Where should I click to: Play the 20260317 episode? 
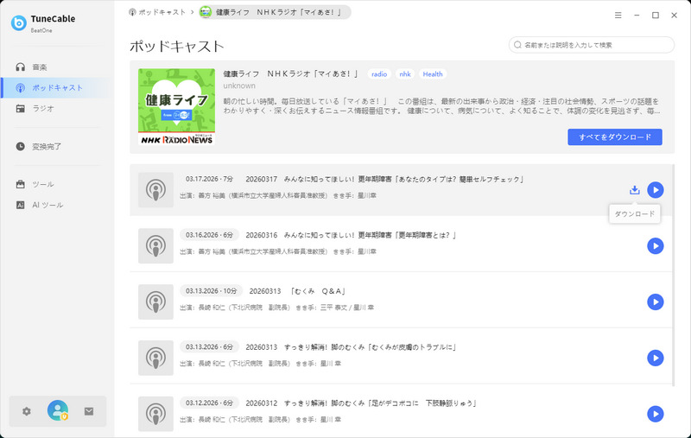[656, 190]
